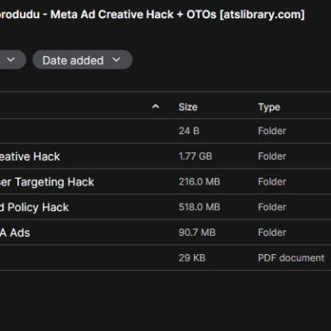Click the Folder type of the 518.0 MB row
331x331 pixels.
[x=272, y=207]
